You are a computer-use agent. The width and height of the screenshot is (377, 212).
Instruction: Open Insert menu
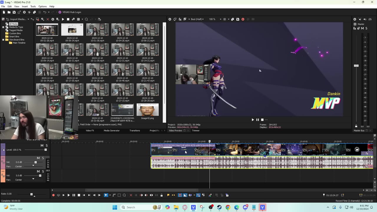tap(25, 6)
